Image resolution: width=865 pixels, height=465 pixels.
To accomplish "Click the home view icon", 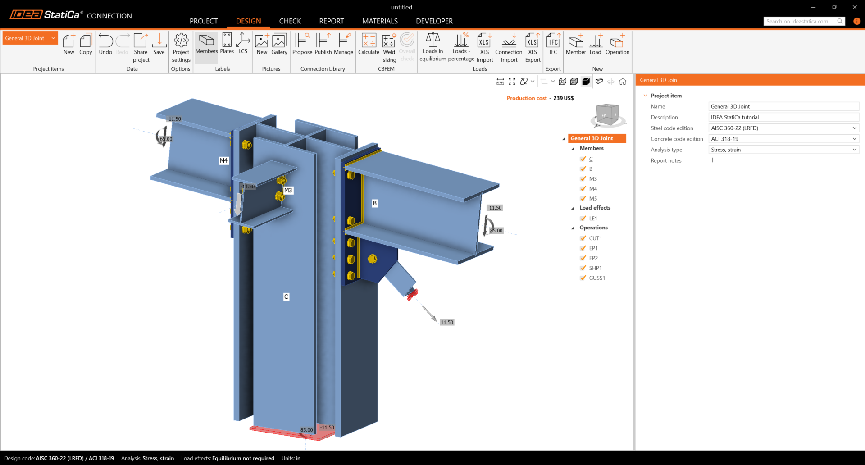I will [623, 82].
